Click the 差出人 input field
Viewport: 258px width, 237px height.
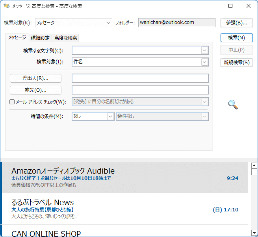point(140,78)
